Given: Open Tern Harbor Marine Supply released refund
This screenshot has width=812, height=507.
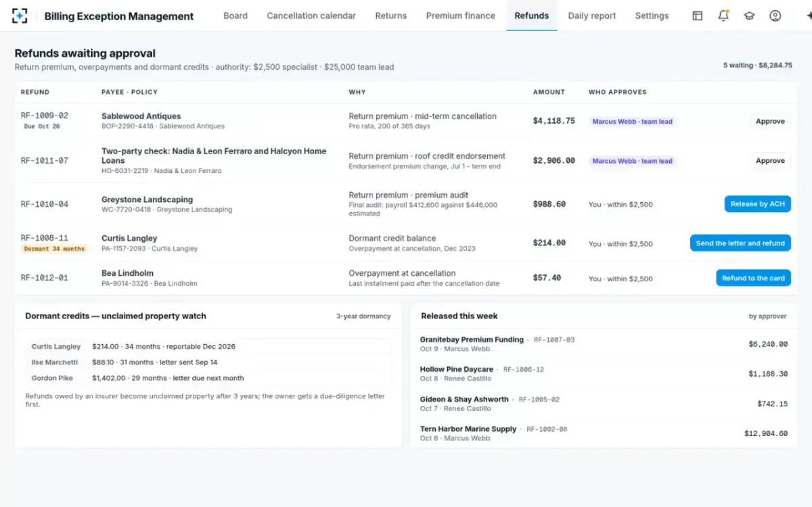Looking at the screenshot, I should click(x=604, y=433).
